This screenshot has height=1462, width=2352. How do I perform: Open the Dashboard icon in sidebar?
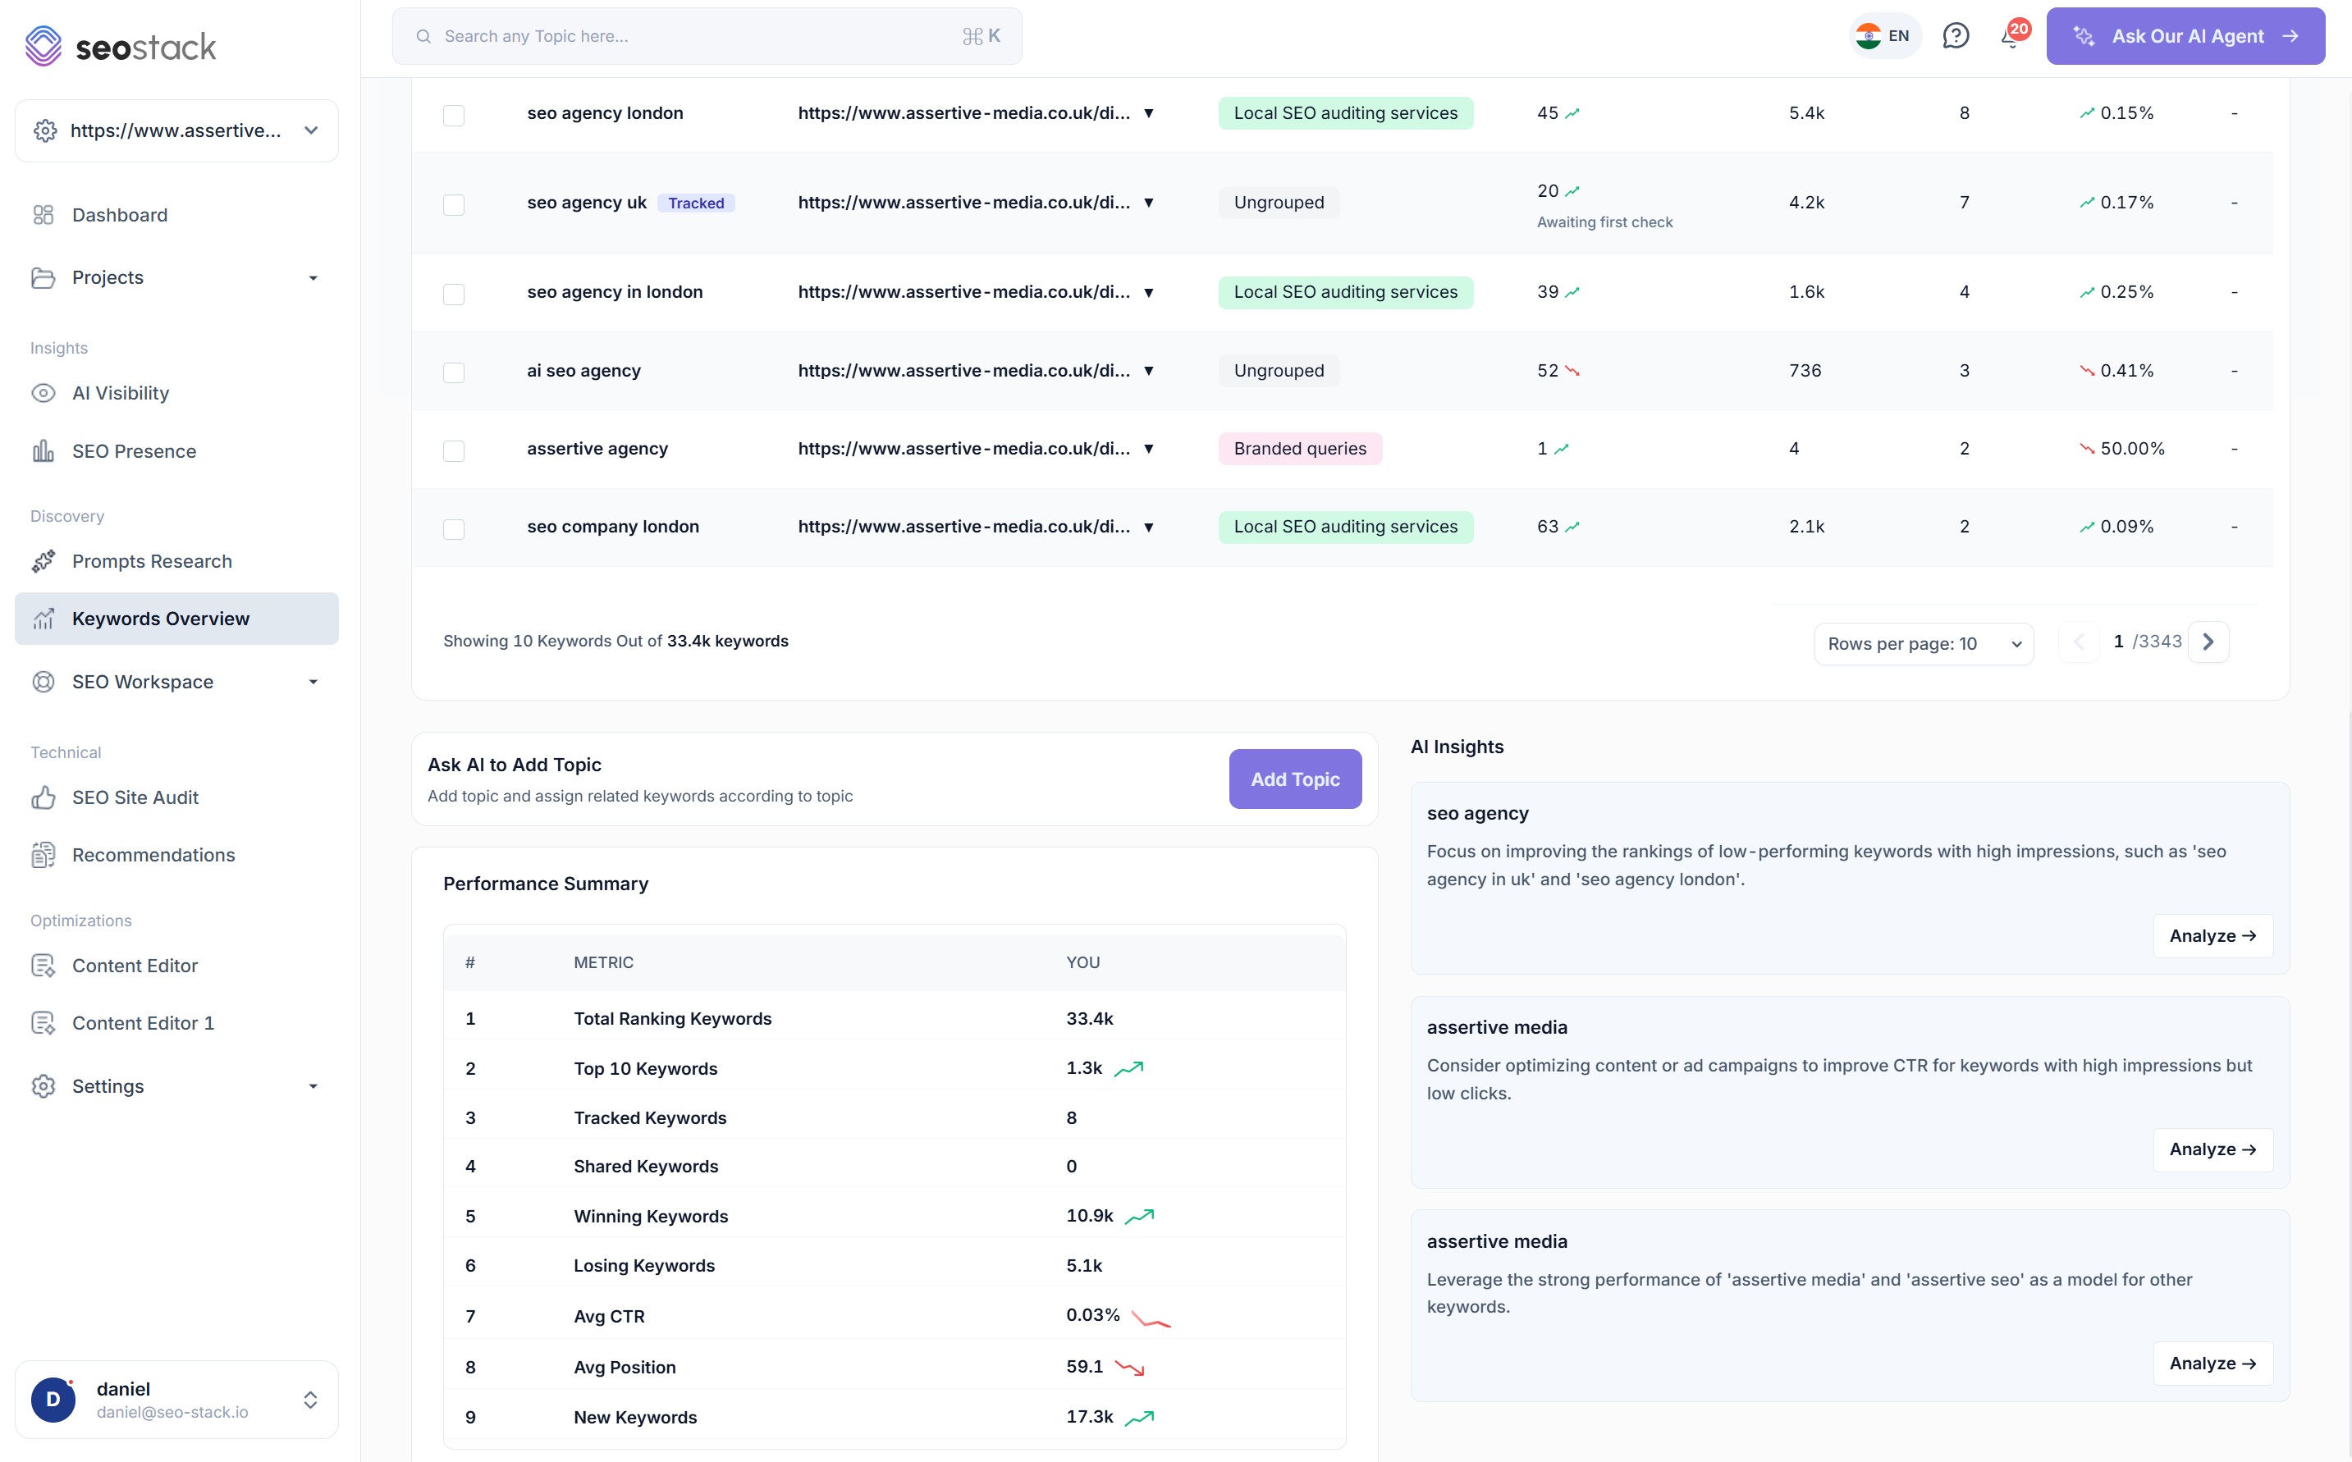point(43,215)
